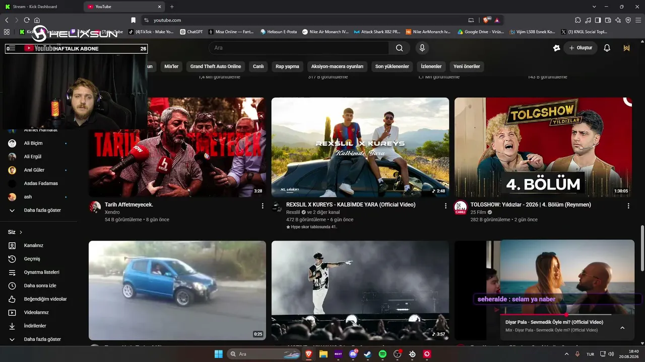
Task: Select the İzlenenler filter chip
Action: tap(431, 66)
